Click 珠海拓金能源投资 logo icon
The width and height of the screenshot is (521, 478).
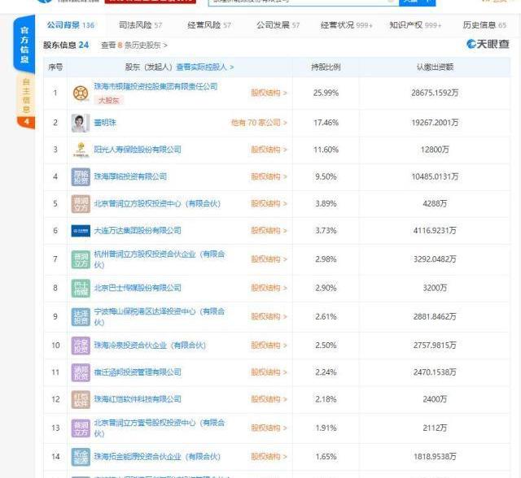[81, 457]
